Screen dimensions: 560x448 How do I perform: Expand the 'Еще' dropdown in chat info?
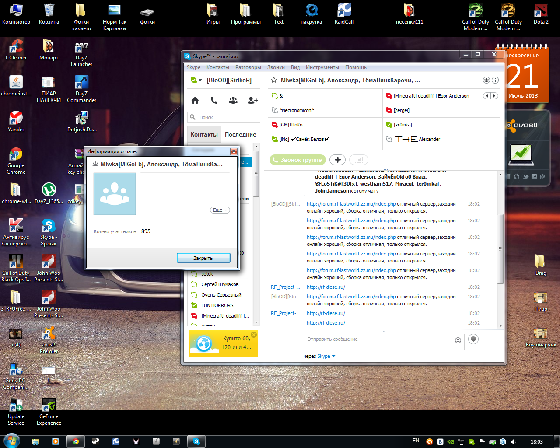coord(220,210)
